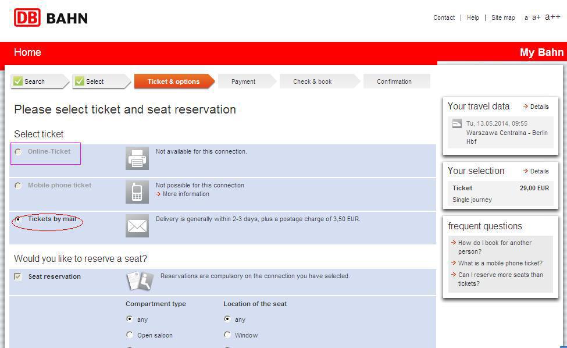
Task: Select 'Window' seat location
Action: [227, 335]
